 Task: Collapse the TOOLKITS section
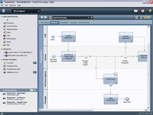(x=1, y=49)
